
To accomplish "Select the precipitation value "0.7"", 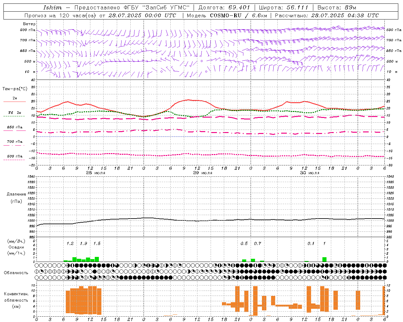I will point(257,243).
